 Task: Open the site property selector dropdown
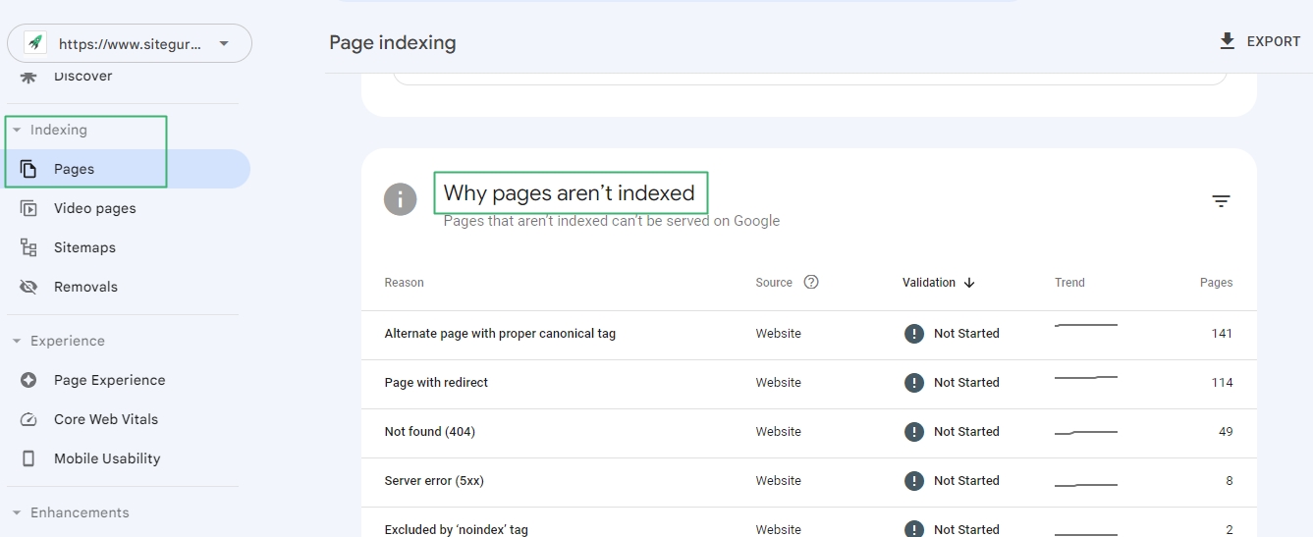129,43
